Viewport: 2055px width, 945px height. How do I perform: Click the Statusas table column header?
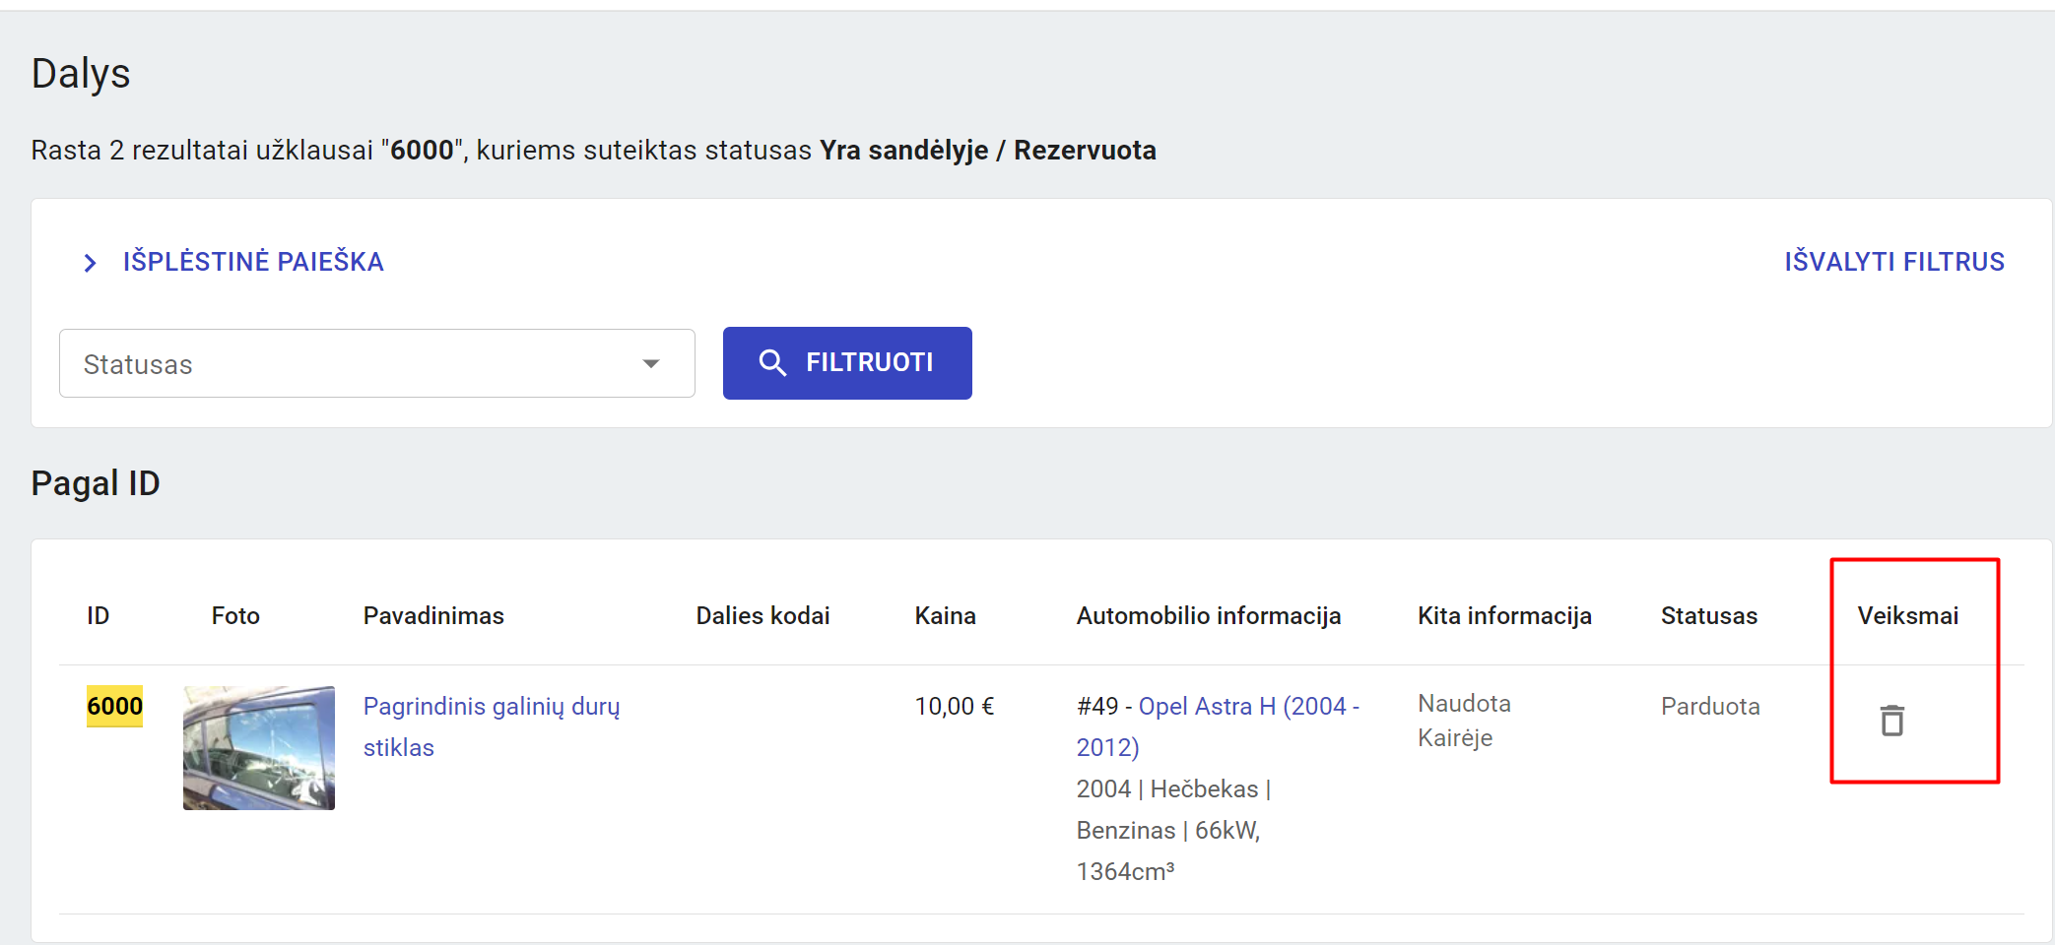[x=1708, y=616]
